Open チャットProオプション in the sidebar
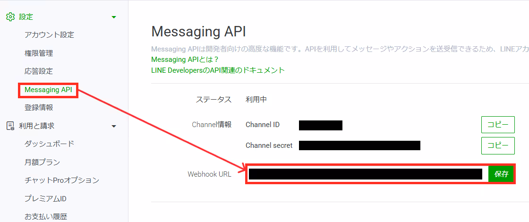 62,180
